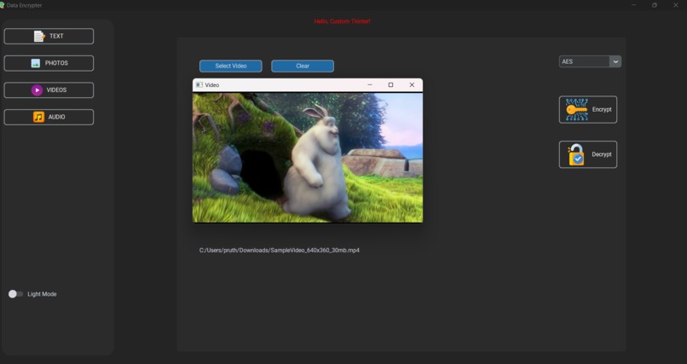Minimize the Data Encrypter main window
Viewport: 687px width, 364px height.
tap(633, 5)
